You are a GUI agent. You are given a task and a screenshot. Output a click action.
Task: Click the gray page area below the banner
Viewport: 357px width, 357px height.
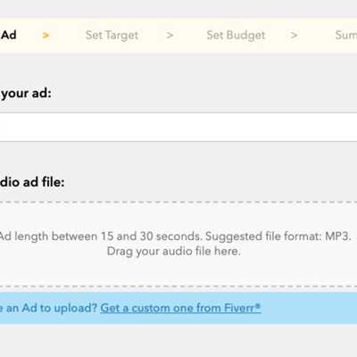(x=178, y=341)
